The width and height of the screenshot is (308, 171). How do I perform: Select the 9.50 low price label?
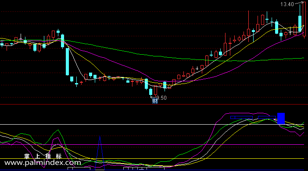click(161, 98)
